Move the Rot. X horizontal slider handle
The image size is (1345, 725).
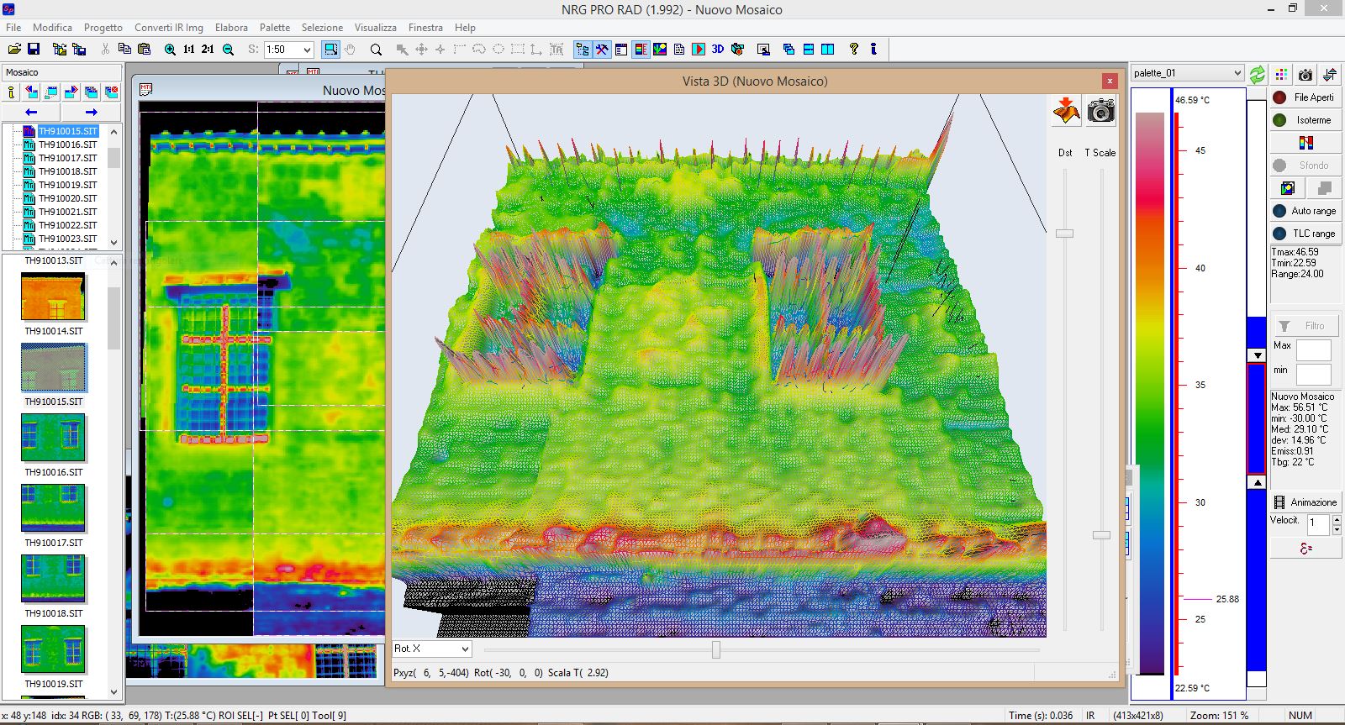click(716, 649)
